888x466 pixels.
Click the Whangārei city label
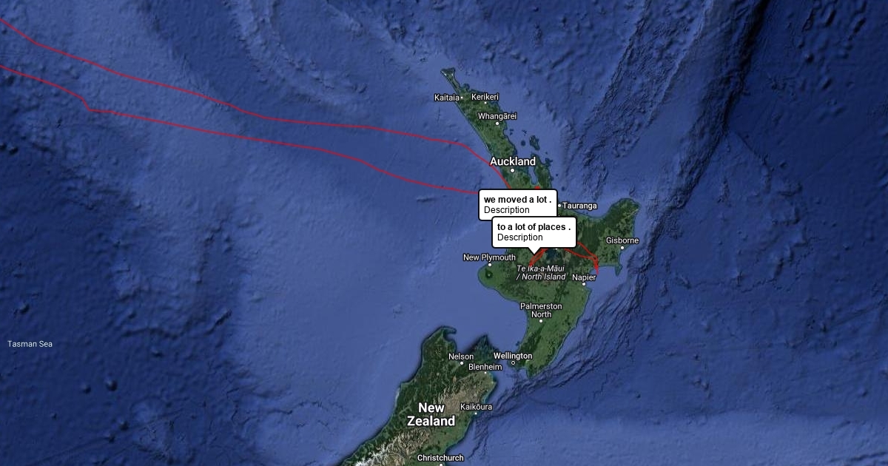[497, 116]
